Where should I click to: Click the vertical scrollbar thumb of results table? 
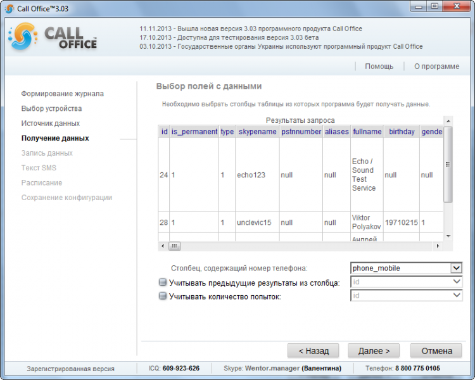(448, 165)
